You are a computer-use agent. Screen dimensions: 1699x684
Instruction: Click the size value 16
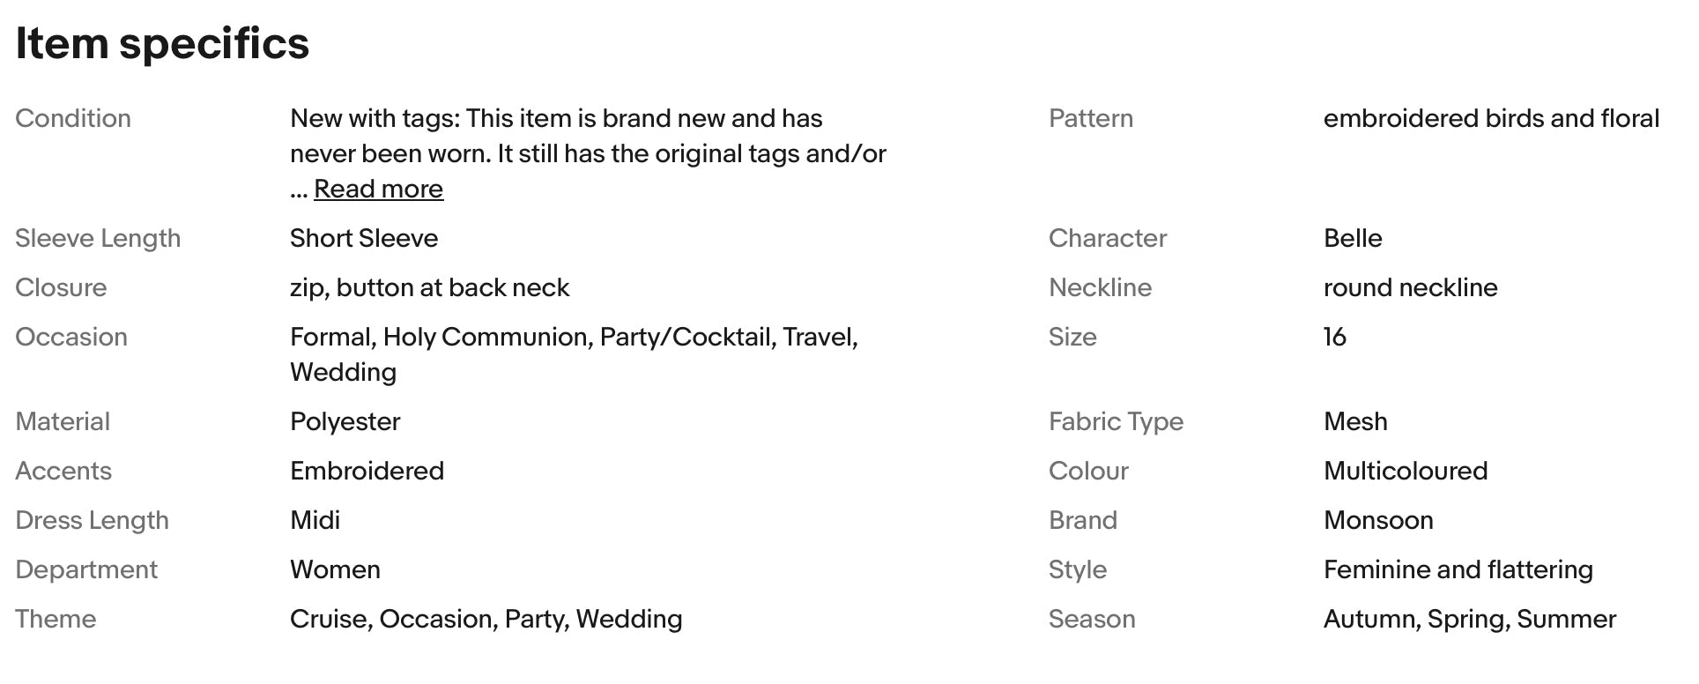click(1334, 338)
